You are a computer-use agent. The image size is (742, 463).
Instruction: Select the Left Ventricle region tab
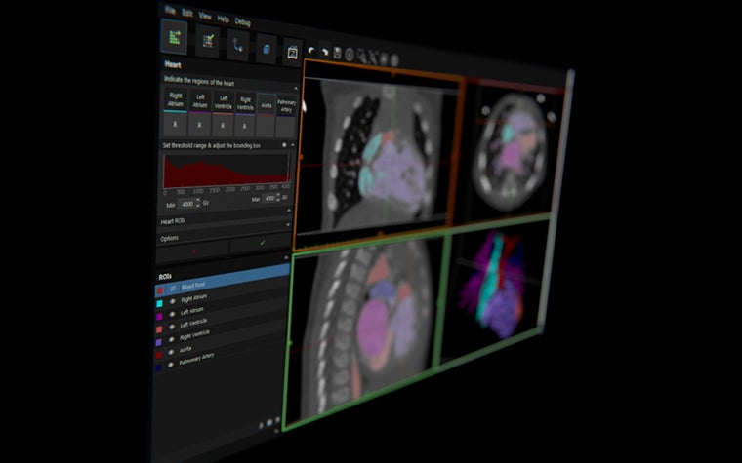tap(224, 103)
